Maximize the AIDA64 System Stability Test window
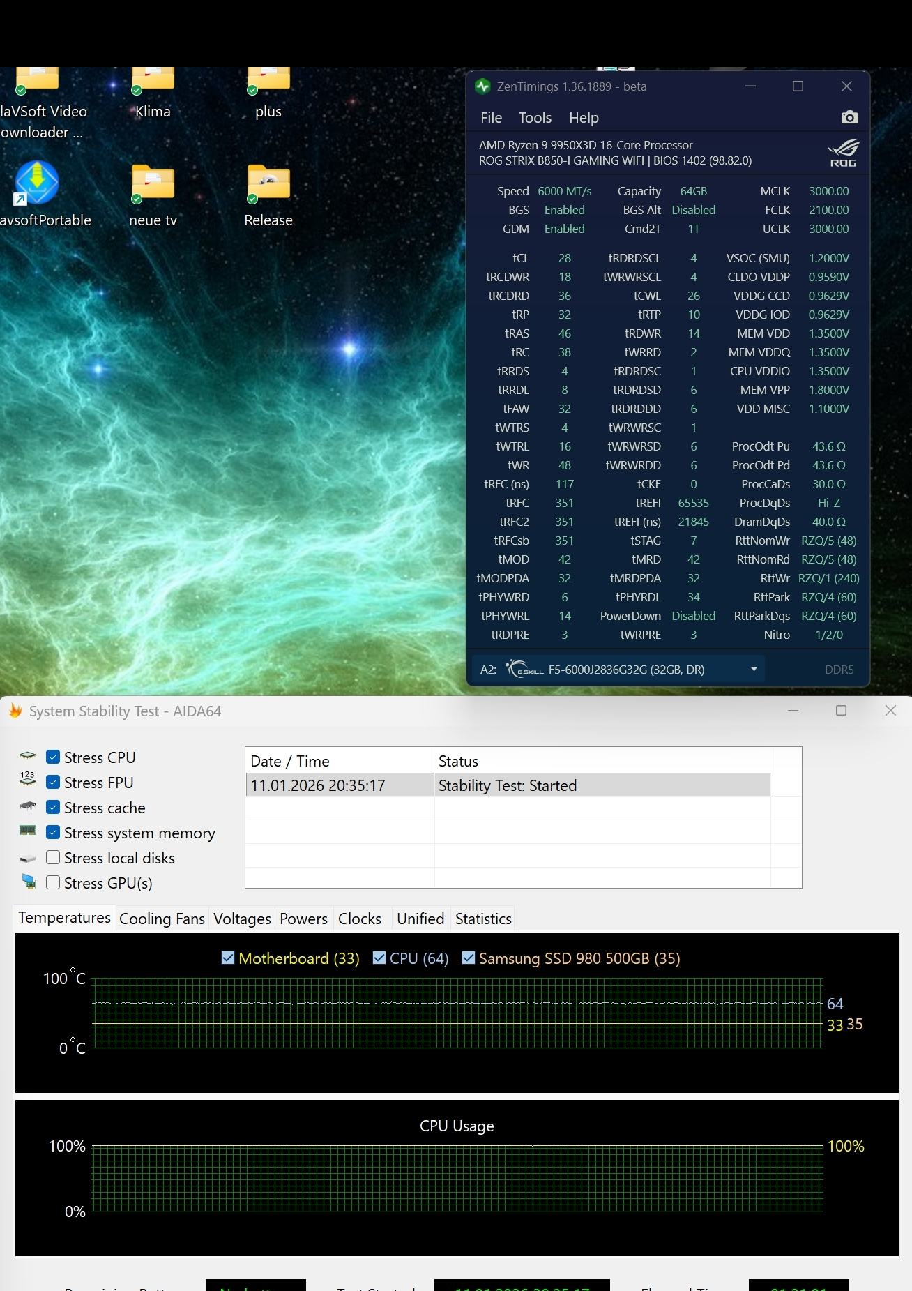The image size is (912, 1291). pos(842,710)
